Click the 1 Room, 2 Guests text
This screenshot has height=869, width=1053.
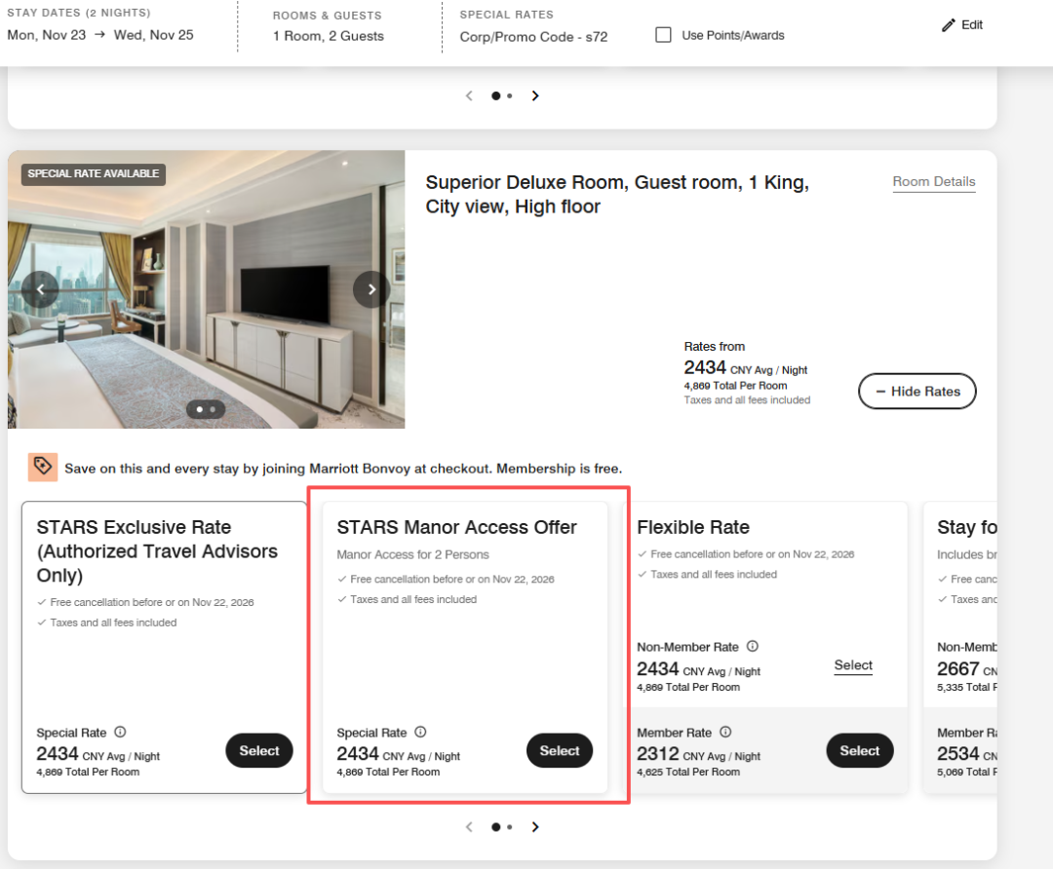point(329,36)
